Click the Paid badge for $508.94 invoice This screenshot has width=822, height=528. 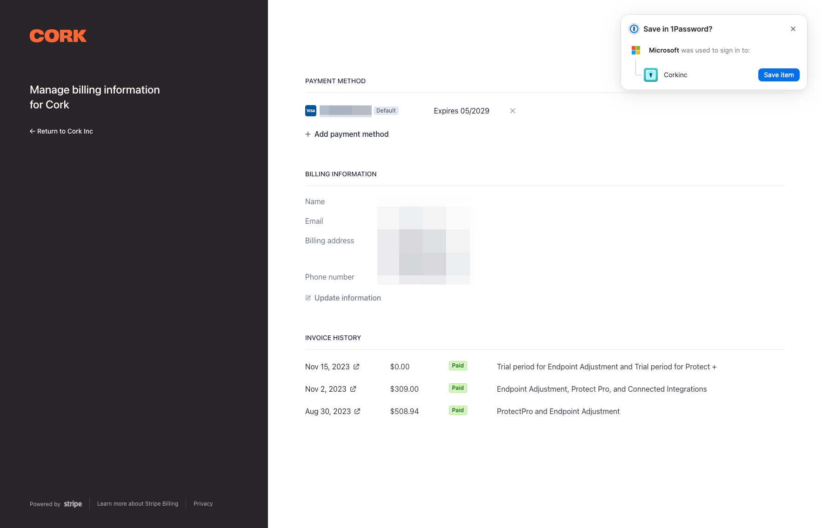[x=458, y=410]
